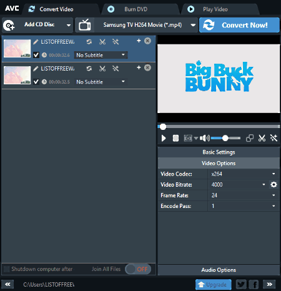Remove the second file with X icon
The image size is (281, 291).
coord(147,67)
